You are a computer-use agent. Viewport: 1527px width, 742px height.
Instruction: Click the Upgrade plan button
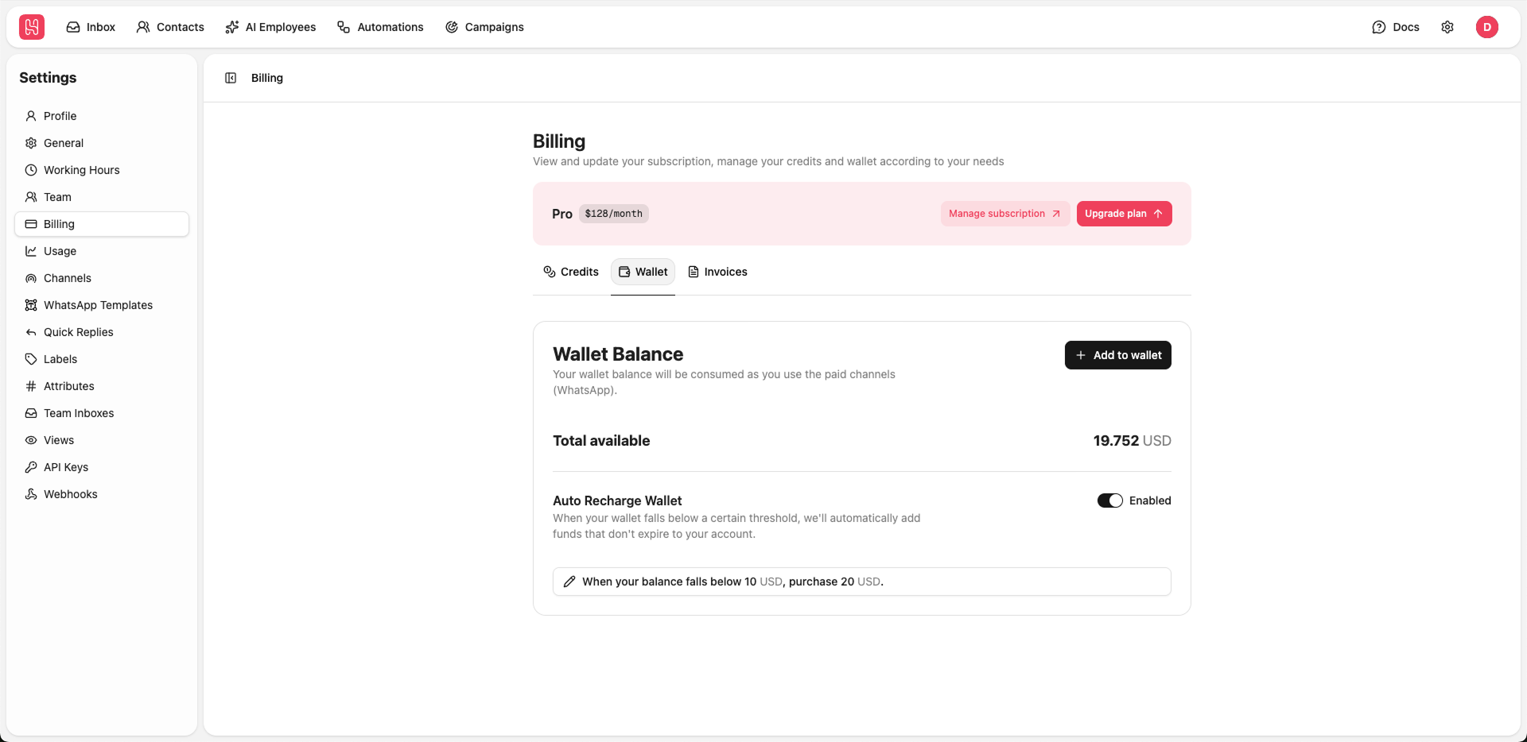1124,214
